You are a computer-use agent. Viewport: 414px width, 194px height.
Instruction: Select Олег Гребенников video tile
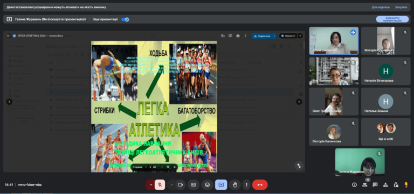pyautogui.click(x=334, y=102)
